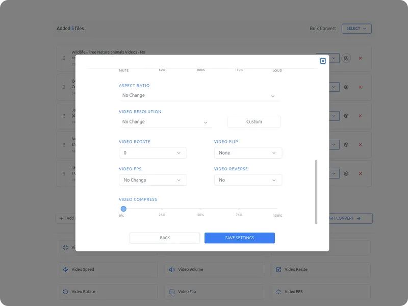Open the Video Flip dropdown

(248, 153)
